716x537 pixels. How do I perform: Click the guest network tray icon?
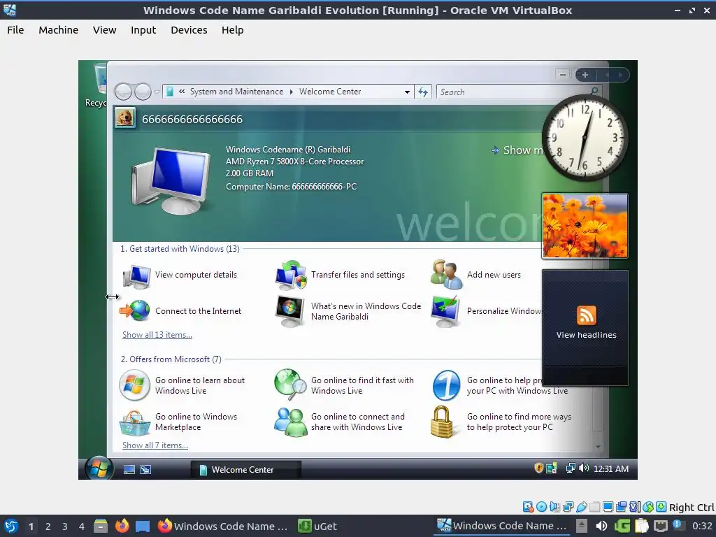click(571, 468)
